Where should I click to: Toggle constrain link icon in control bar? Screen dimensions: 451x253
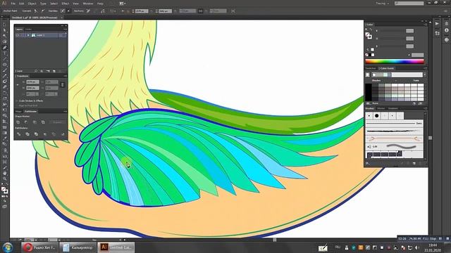click(200, 11)
